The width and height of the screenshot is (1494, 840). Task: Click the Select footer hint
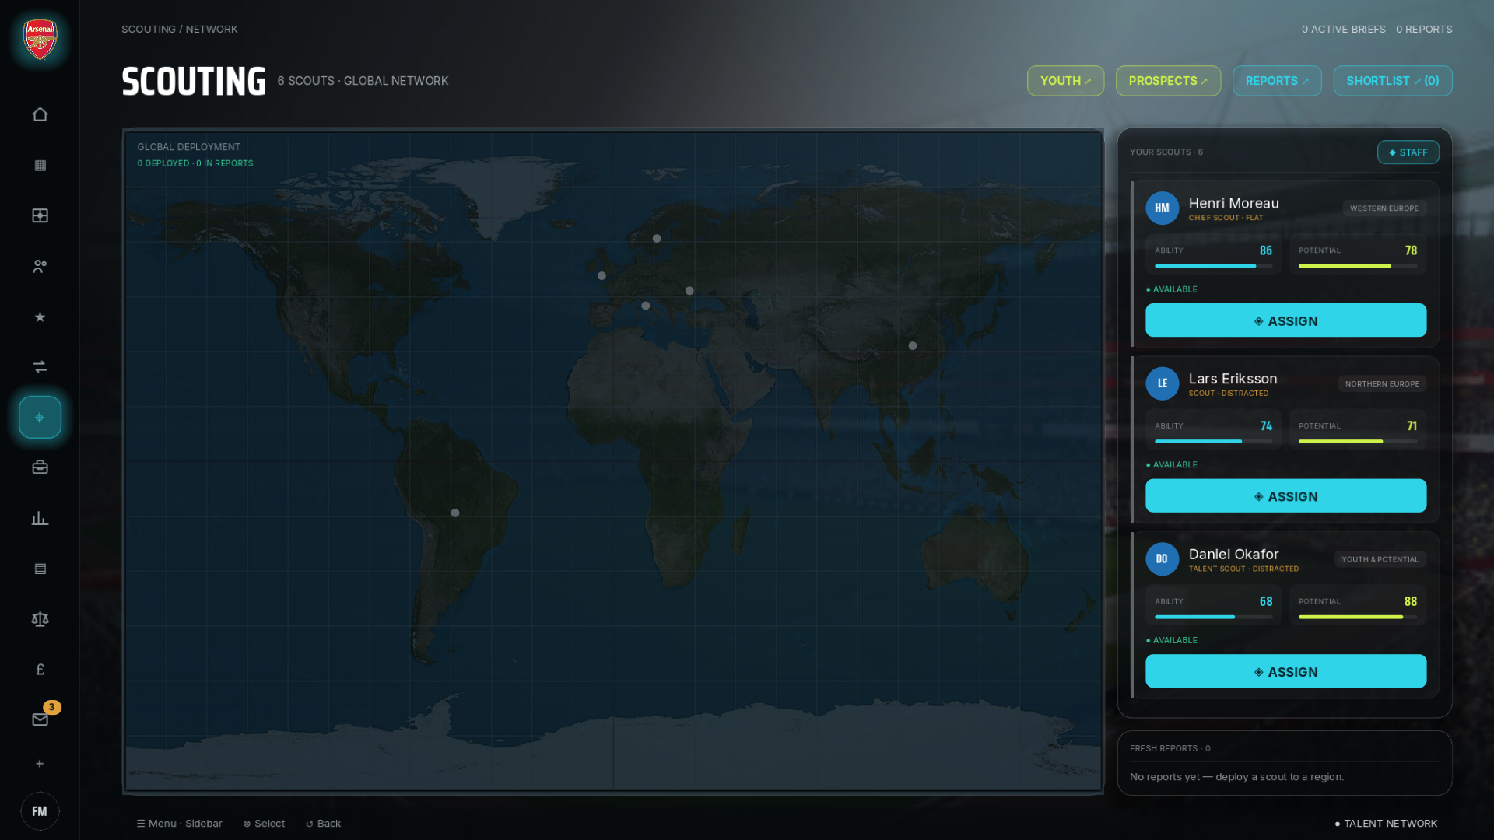point(264,824)
